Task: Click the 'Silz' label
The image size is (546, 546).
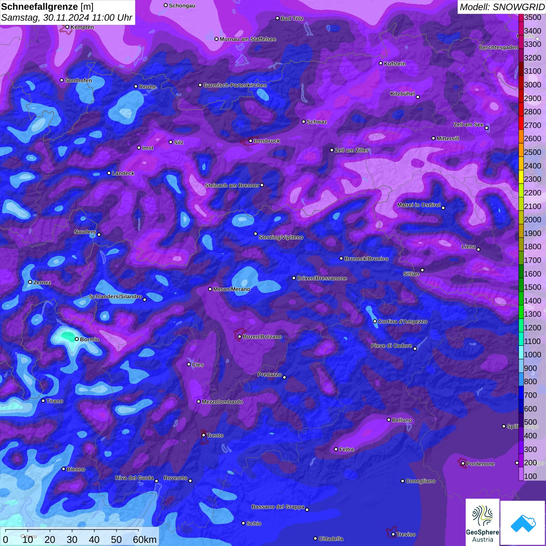Action: (x=179, y=142)
